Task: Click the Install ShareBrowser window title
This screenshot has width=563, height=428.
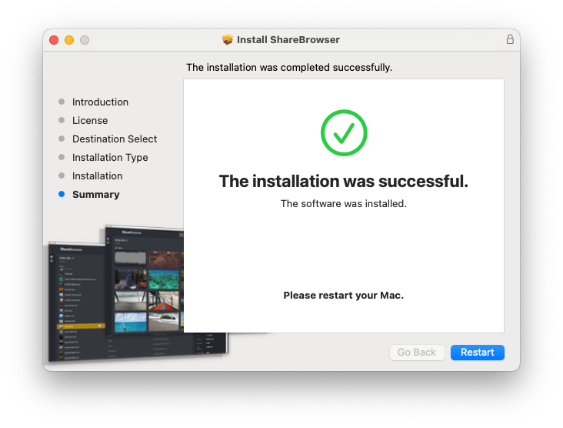Action: [288, 39]
